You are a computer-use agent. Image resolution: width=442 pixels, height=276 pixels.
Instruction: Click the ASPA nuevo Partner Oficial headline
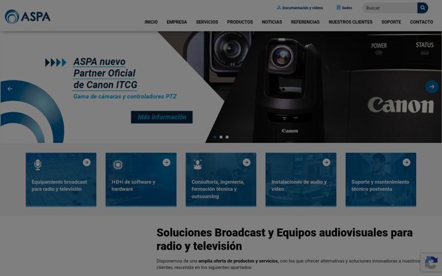click(105, 73)
